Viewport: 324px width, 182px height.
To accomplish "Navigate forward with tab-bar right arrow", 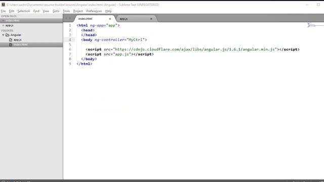I will (70, 18).
